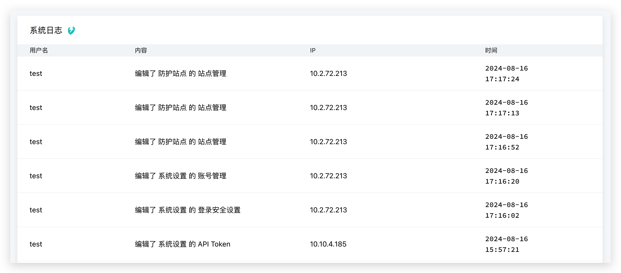Click IP 10.2.72.213 in the 17:17:13 row
Image resolution: width=621 pixels, height=273 pixels.
[x=328, y=108]
